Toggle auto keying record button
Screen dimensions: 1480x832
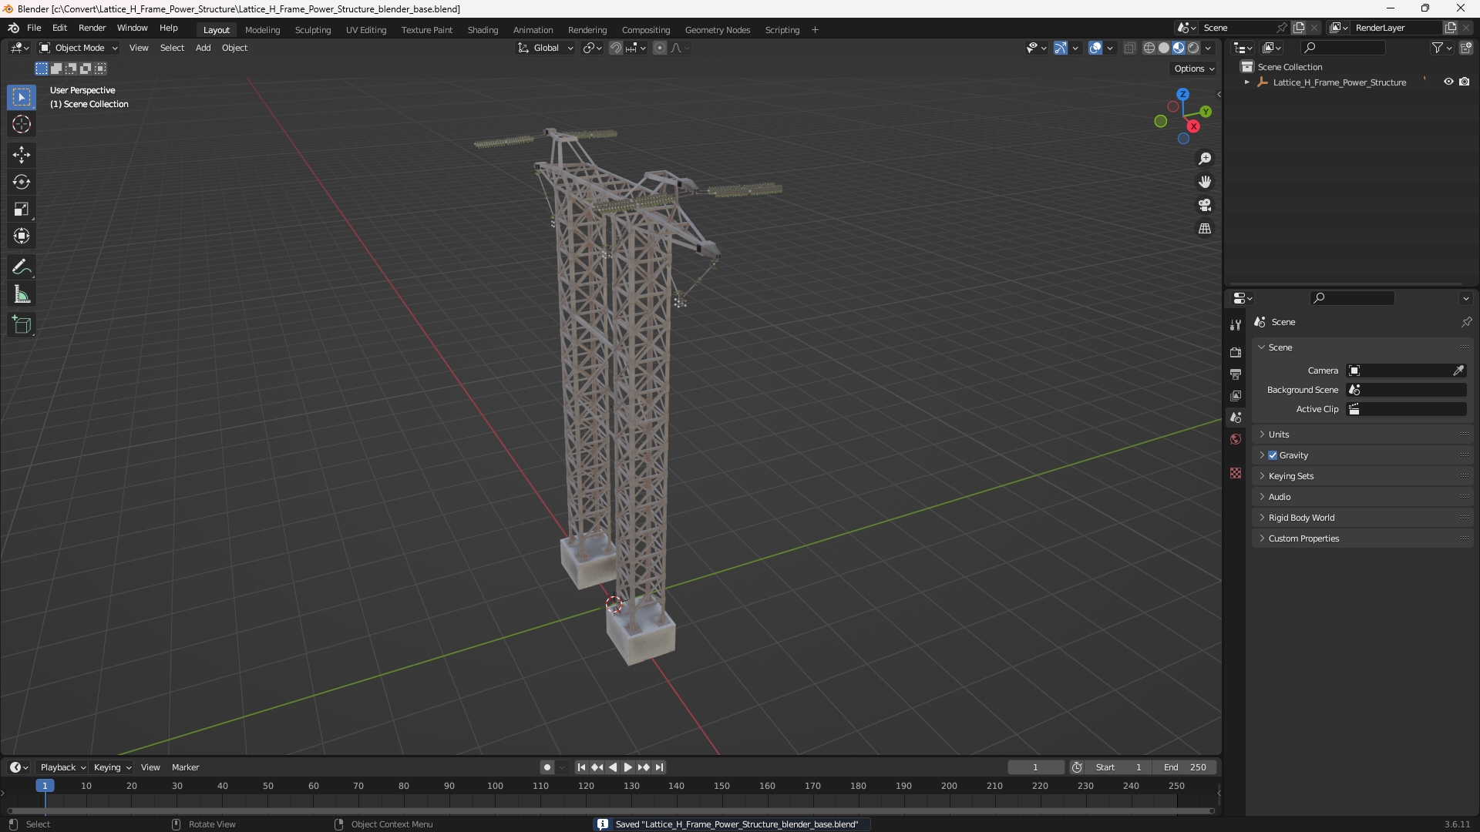(x=547, y=767)
